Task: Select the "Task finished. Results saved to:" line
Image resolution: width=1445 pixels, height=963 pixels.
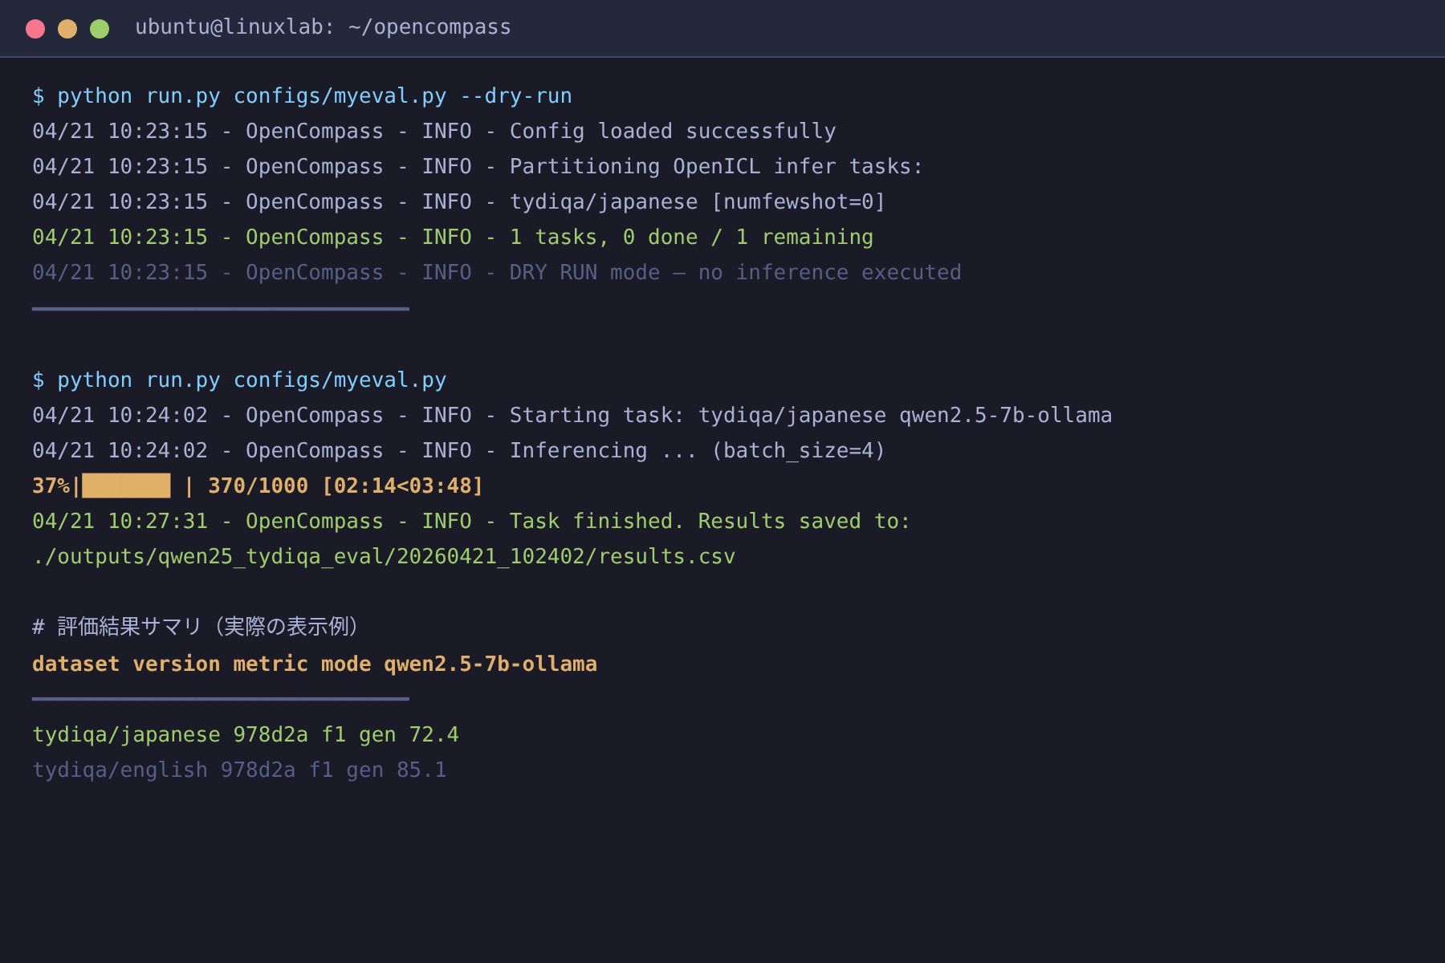Action: click(471, 522)
